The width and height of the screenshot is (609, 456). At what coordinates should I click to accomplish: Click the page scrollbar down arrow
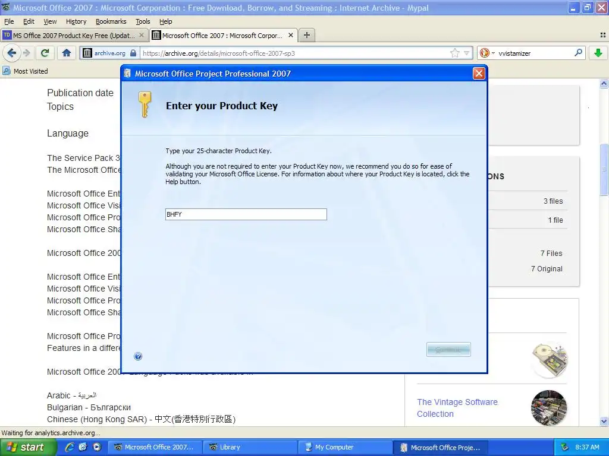click(604, 421)
